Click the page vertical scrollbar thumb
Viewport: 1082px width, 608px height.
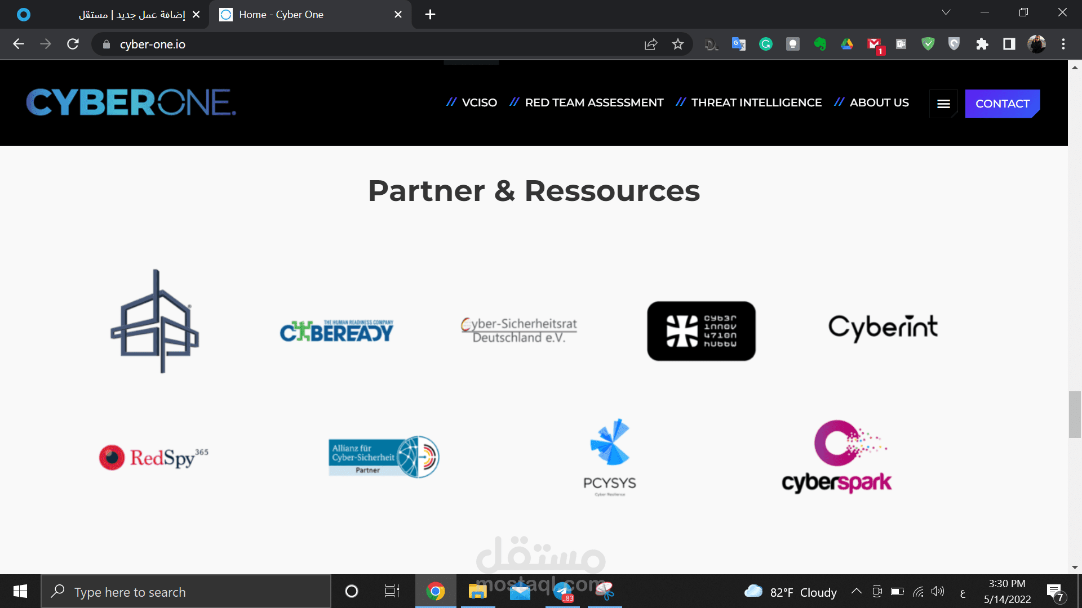[x=1074, y=414]
